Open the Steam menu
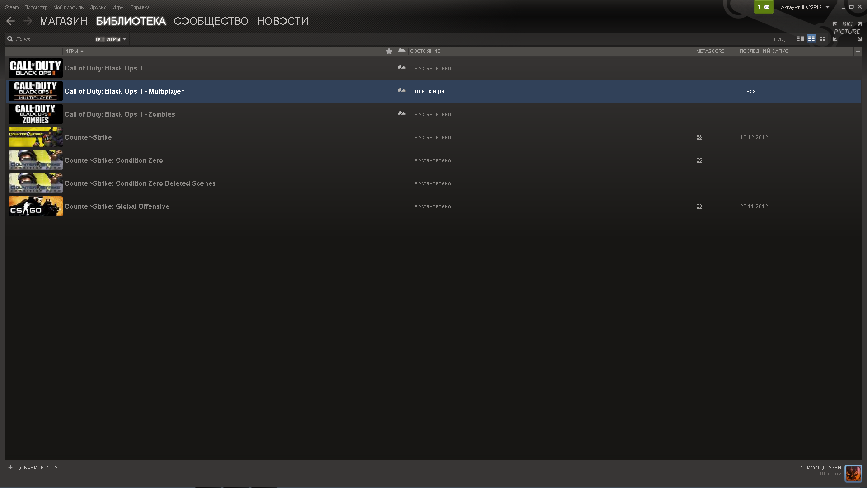The height and width of the screenshot is (488, 867). click(x=12, y=7)
